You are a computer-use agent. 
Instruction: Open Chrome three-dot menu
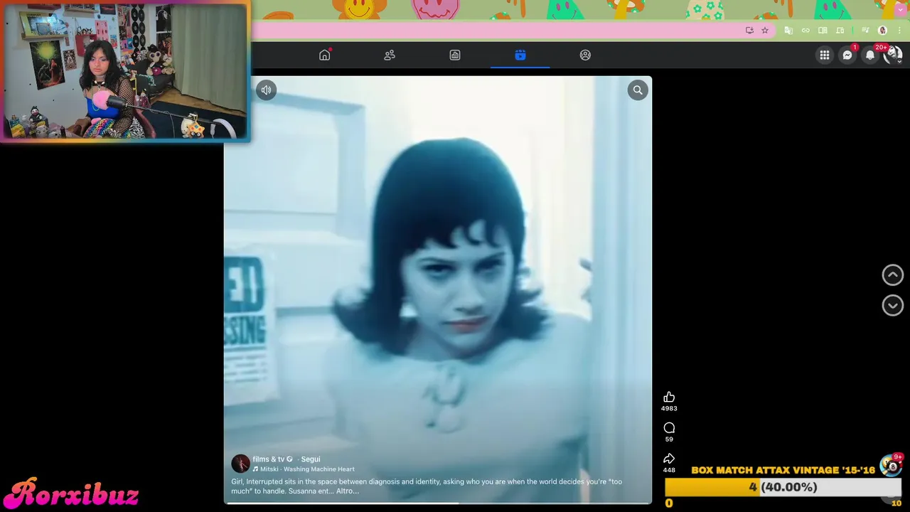click(899, 31)
